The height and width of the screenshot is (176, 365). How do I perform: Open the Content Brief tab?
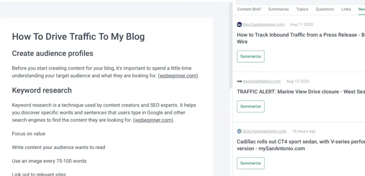pos(249,9)
